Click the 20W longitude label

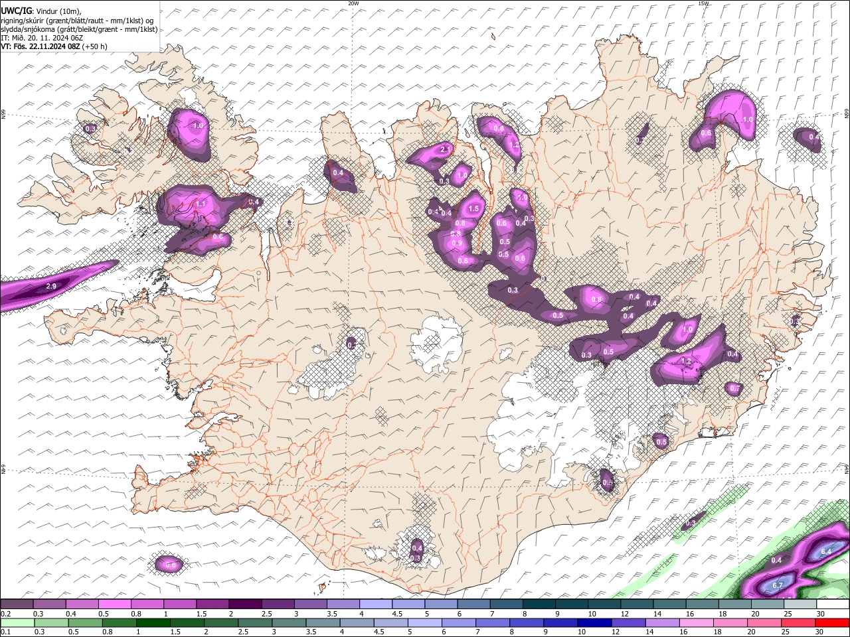tap(353, 3)
